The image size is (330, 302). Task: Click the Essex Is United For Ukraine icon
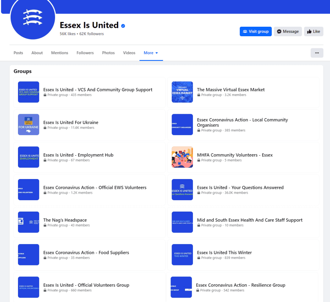tap(29, 124)
